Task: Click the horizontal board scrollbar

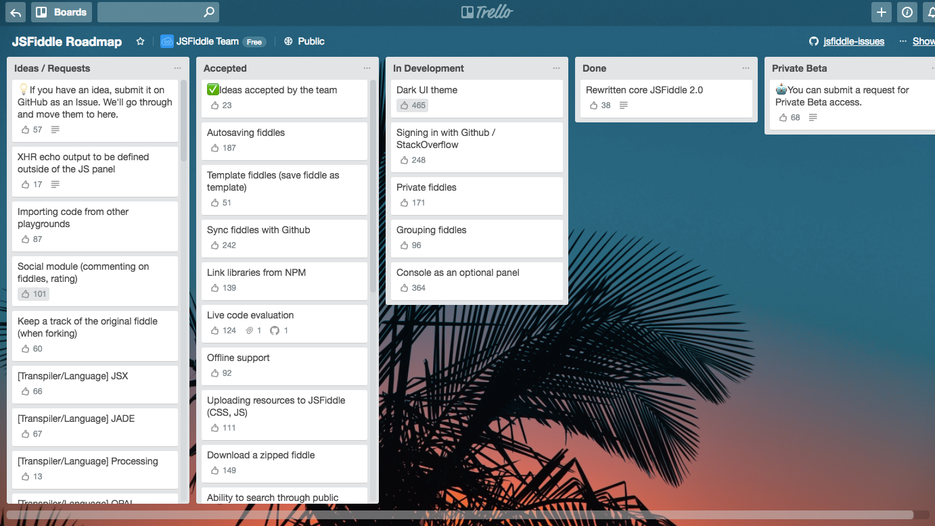Action: coord(459,515)
